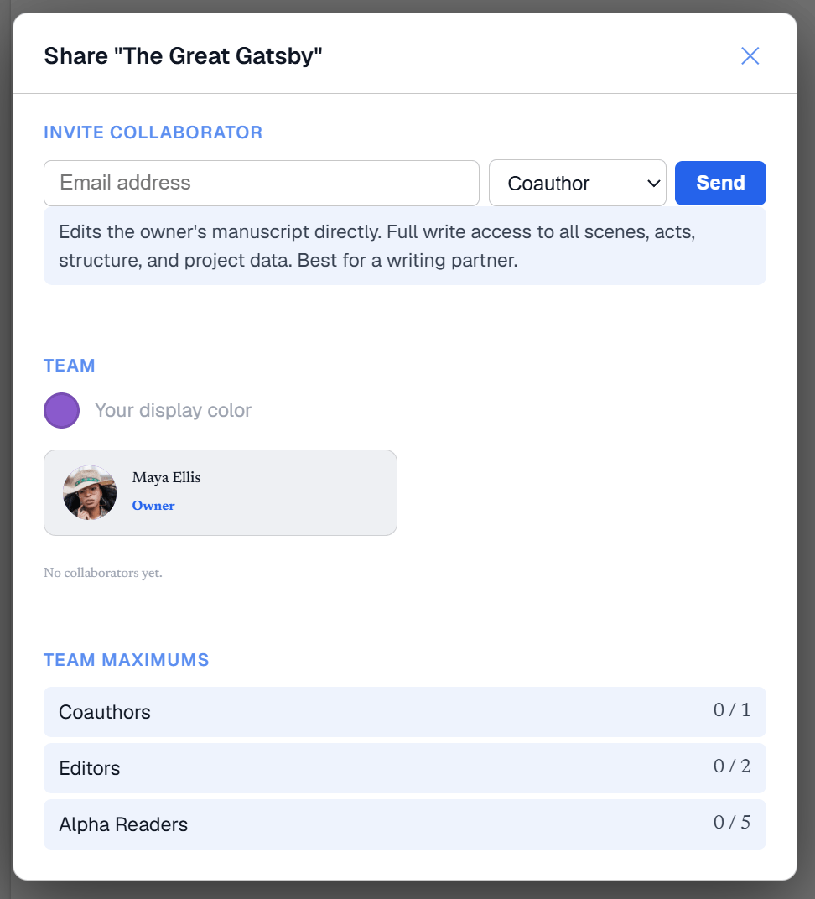Screen dimensions: 815x899
Task: Click the Editors count 0 / 2
Action: click(x=732, y=766)
